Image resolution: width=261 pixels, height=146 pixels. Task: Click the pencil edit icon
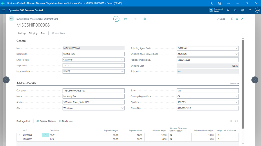[116, 19]
